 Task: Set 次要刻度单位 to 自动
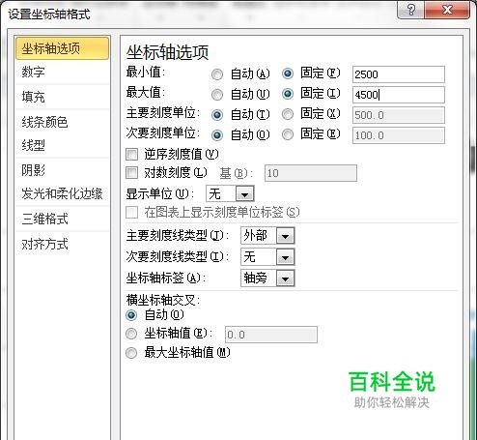[217, 135]
